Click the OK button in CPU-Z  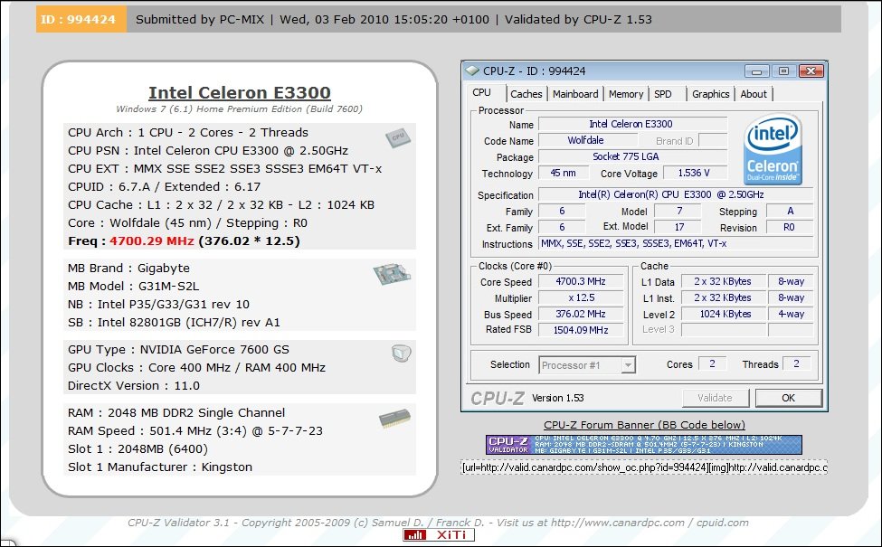(788, 398)
